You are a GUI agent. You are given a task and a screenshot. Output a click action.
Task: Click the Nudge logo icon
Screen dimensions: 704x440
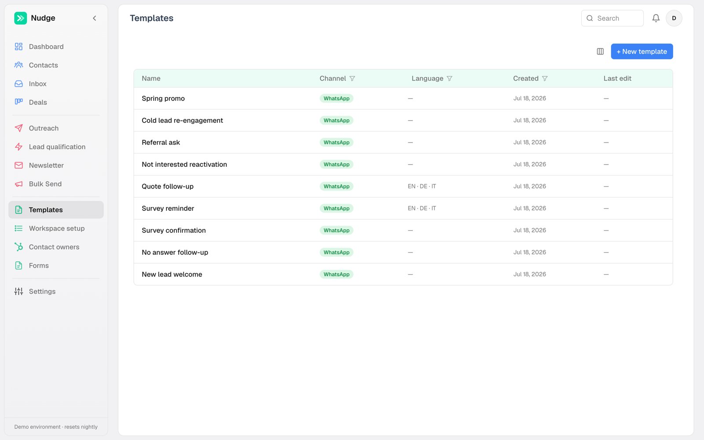tap(20, 18)
